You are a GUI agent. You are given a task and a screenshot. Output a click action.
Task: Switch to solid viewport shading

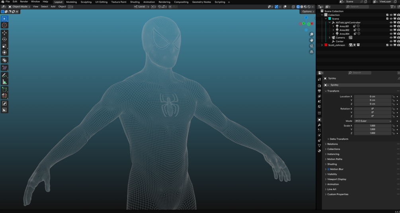[302, 7]
